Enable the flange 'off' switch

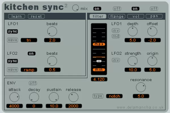click(x=117, y=9)
